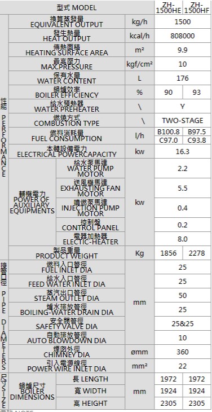Select the WATER CONTENT value 176
Screen dimensions: 212x412
coord(183,78)
